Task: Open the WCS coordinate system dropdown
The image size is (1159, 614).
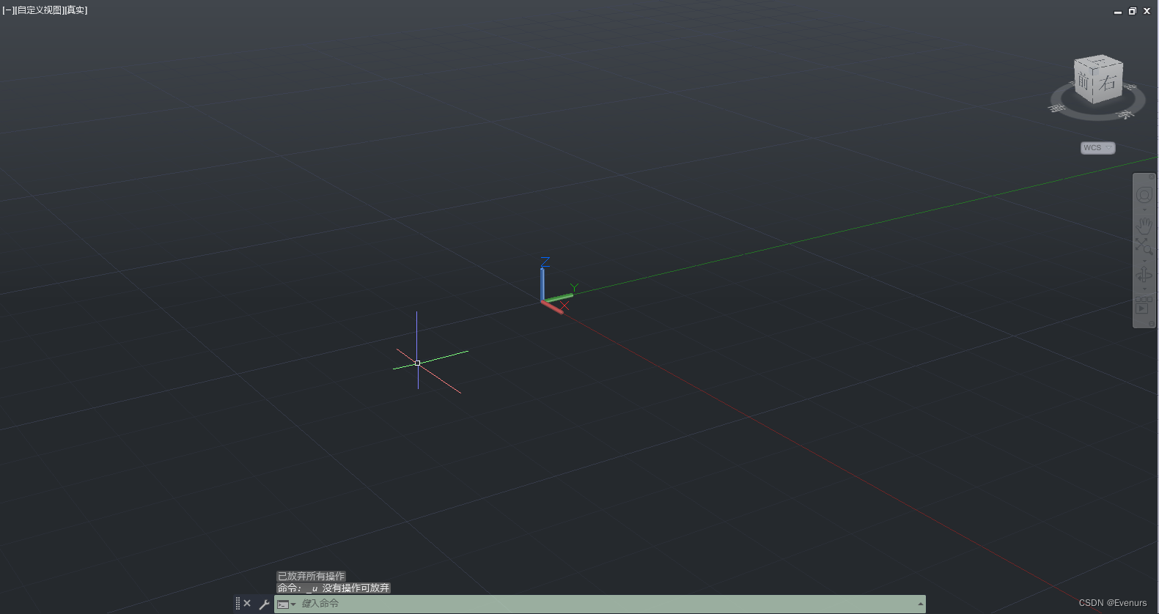Action: pos(1097,148)
